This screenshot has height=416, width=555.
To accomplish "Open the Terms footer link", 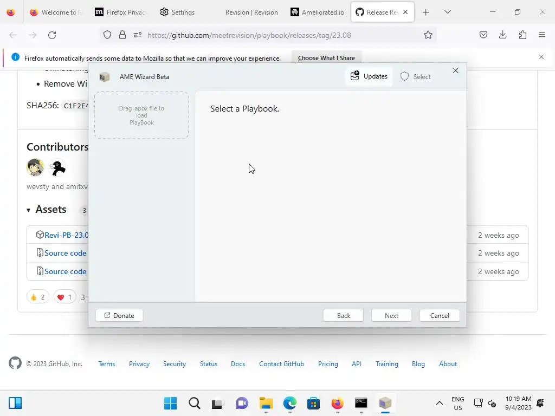I will [107, 363].
